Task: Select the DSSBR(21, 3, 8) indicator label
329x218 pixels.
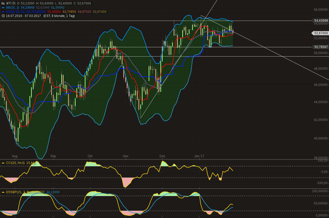Action: pyautogui.click(x=17, y=192)
